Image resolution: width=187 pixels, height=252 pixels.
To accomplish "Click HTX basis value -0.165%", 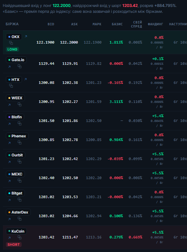I will click(115, 83).
